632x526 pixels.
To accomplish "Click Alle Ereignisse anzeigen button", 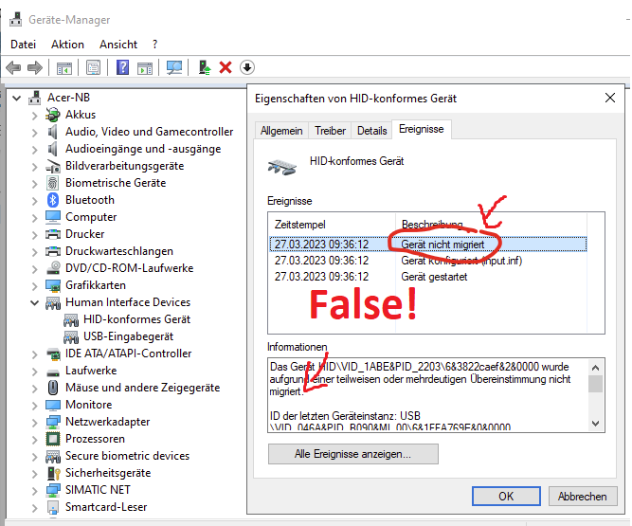I will click(352, 454).
